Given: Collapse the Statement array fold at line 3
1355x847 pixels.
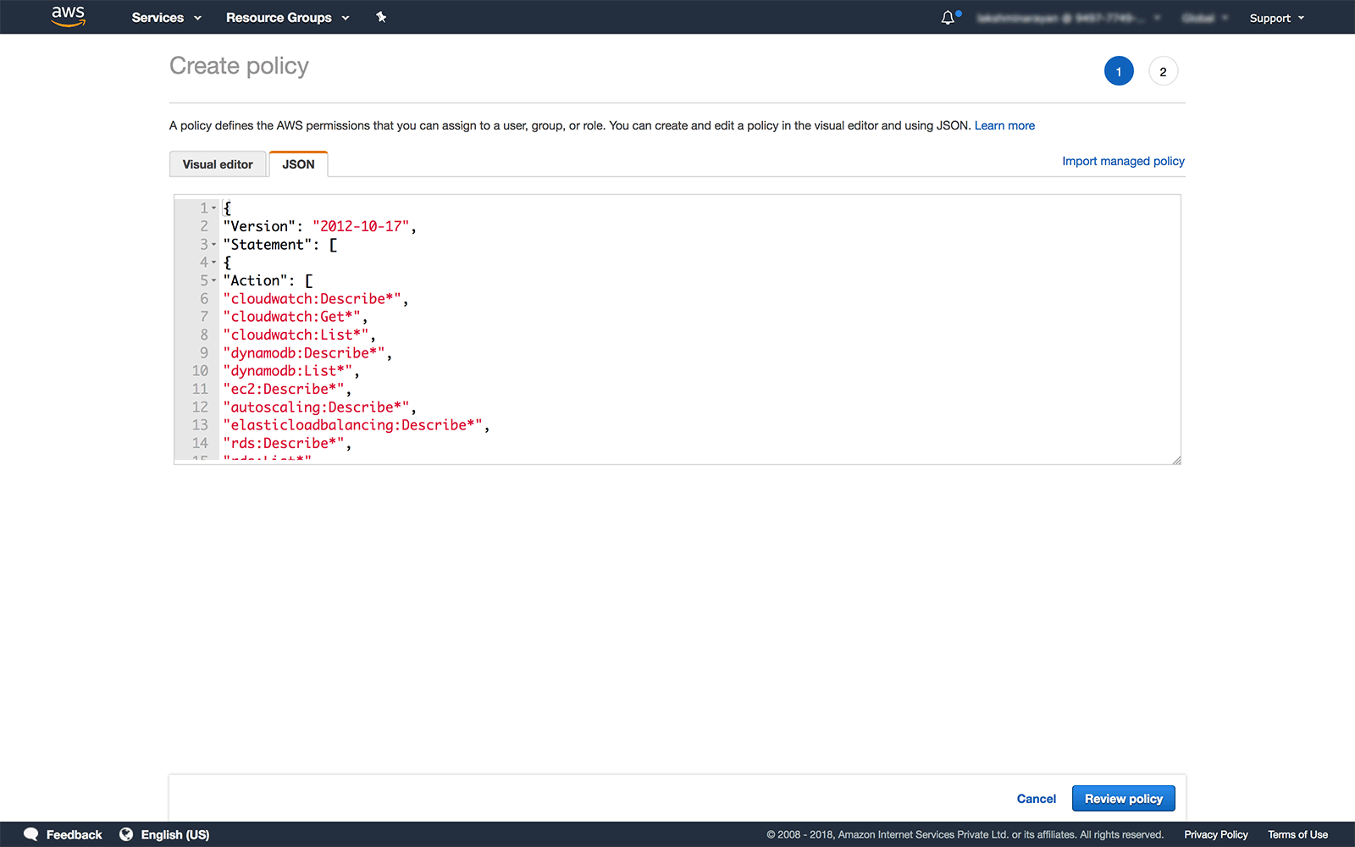Looking at the screenshot, I should tap(214, 245).
